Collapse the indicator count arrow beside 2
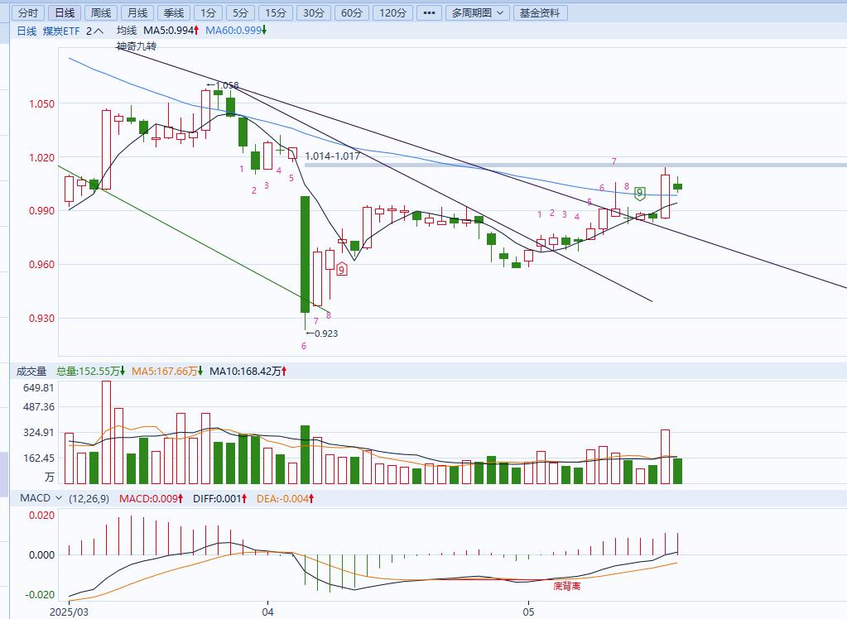This screenshot has width=847, height=619. pos(99,31)
